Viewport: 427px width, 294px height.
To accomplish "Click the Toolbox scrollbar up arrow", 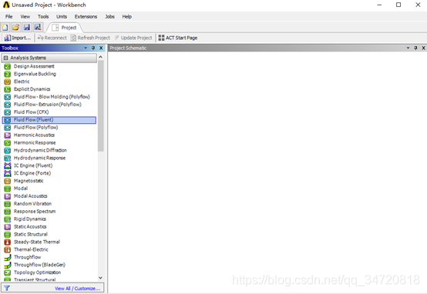I will point(100,57).
